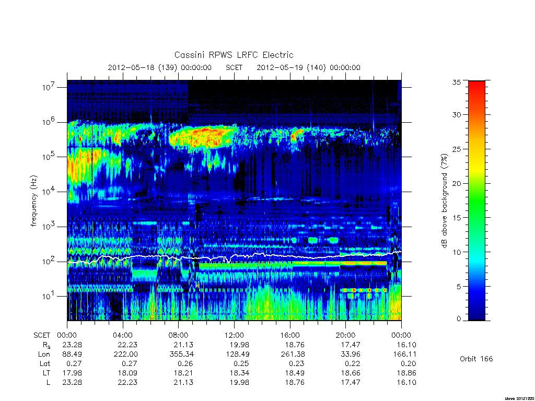Viewport: 535px width, 401px height.
Task: Select '19.98' in the L row
Action: coord(239,382)
